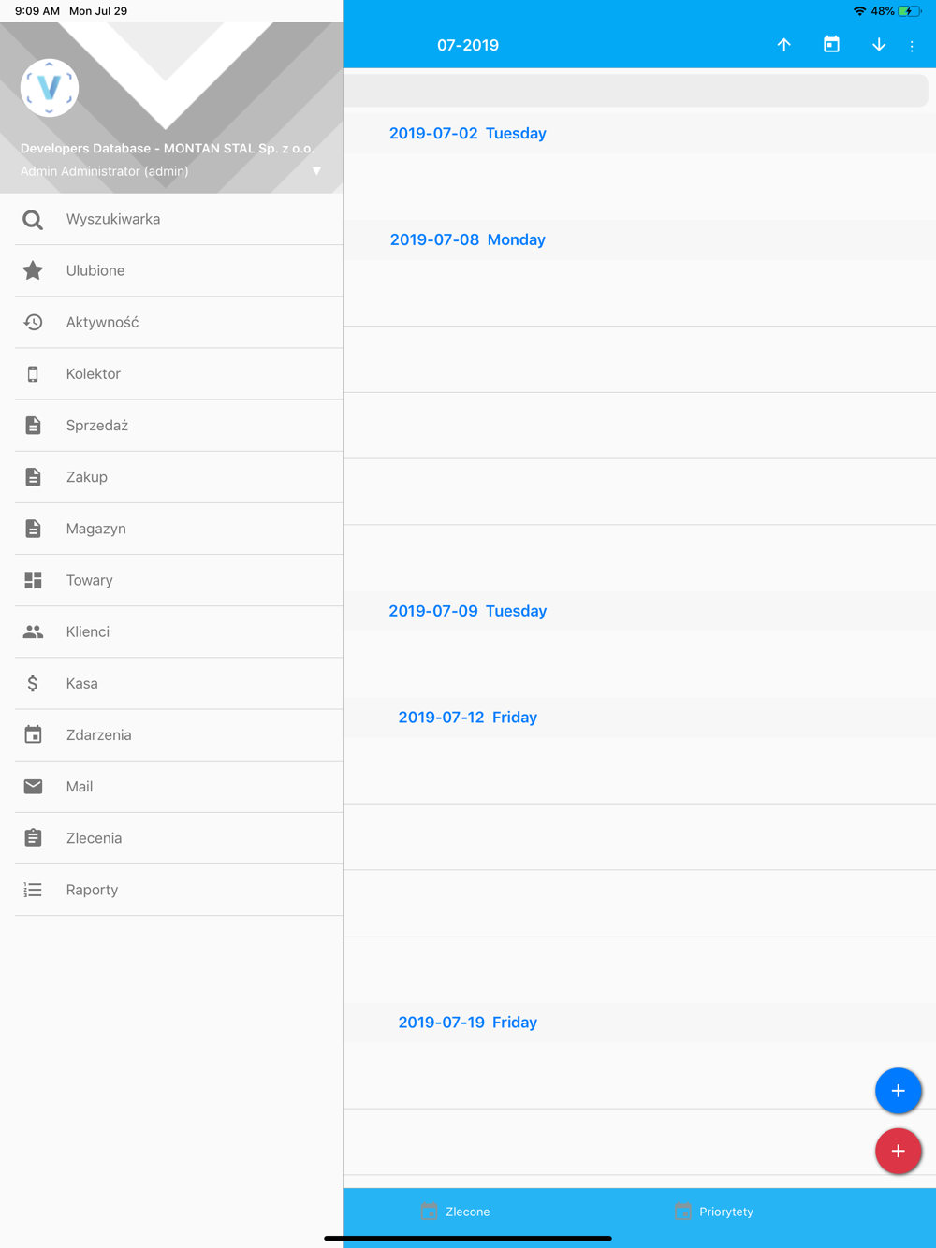Click the dollar icon beside Kasa
936x1248 pixels.
(x=33, y=683)
